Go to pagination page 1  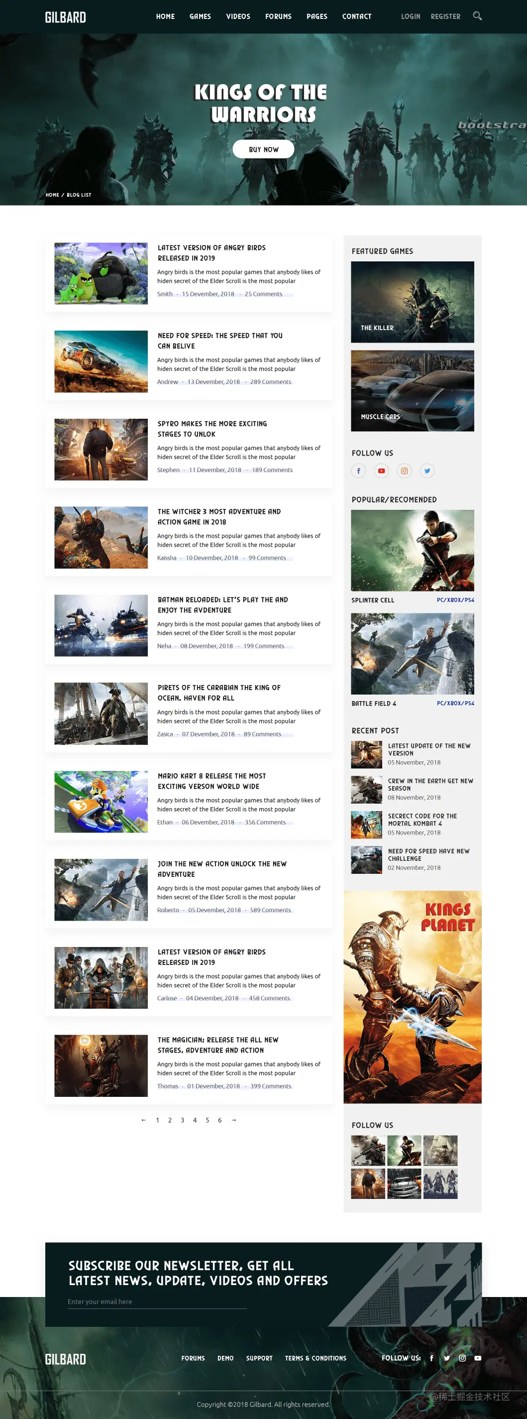click(157, 1120)
